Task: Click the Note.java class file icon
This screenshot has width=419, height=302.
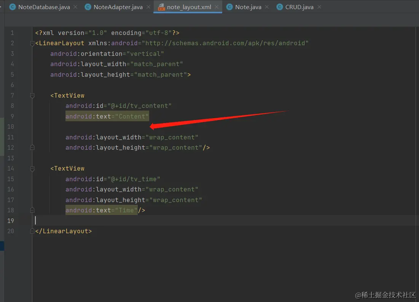Action: point(229,7)
